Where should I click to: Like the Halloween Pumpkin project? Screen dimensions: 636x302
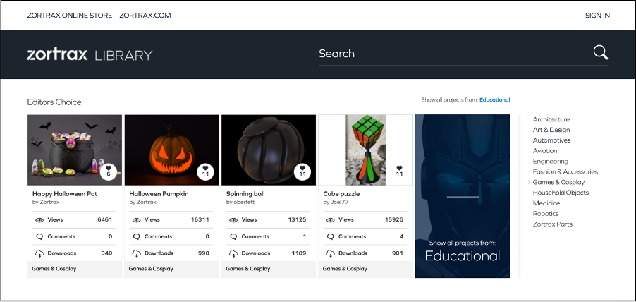[x=205, y=171]
